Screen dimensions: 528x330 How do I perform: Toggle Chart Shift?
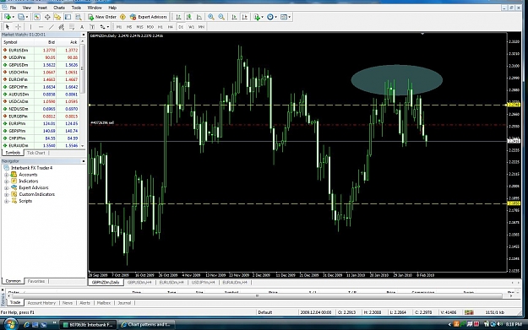pyautogui.click(x=245, y=17)
